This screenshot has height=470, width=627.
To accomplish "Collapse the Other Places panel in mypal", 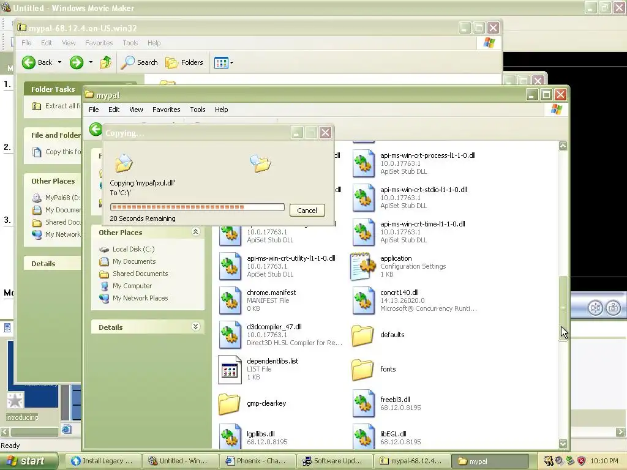I will [x=195, y=232].
